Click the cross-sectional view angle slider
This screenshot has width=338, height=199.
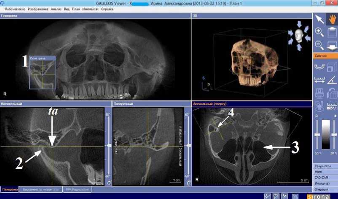(x=188, y=146)
